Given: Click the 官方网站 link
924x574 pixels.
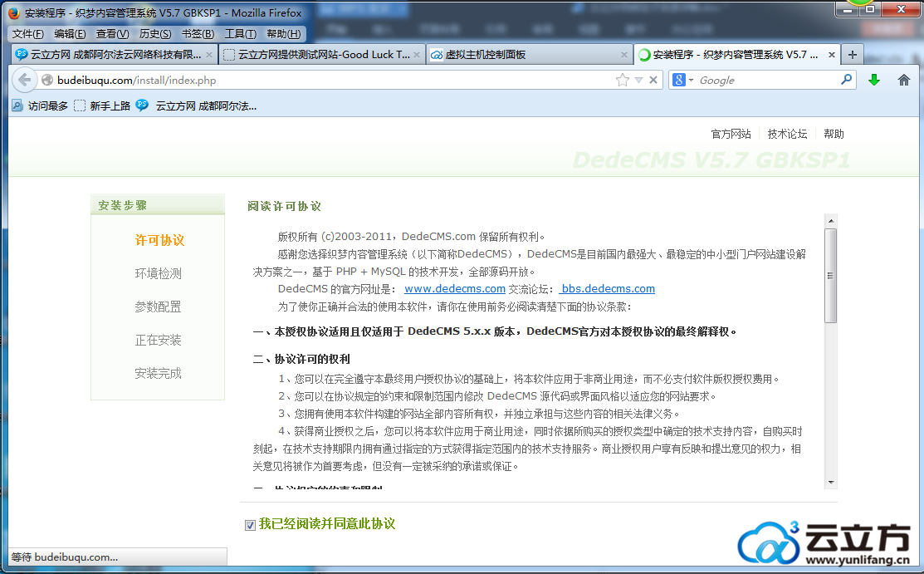Looking at the screenshot, I should 731,134.
